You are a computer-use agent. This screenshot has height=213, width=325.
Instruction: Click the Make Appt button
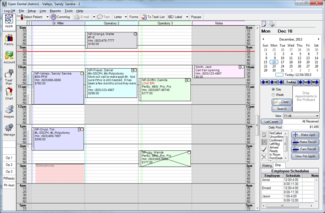305,135
